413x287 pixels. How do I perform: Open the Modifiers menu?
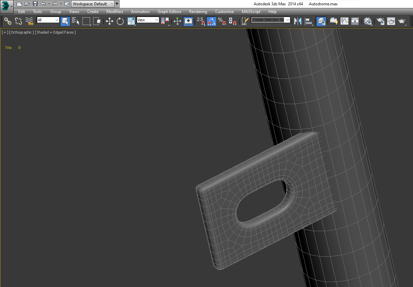114,12
